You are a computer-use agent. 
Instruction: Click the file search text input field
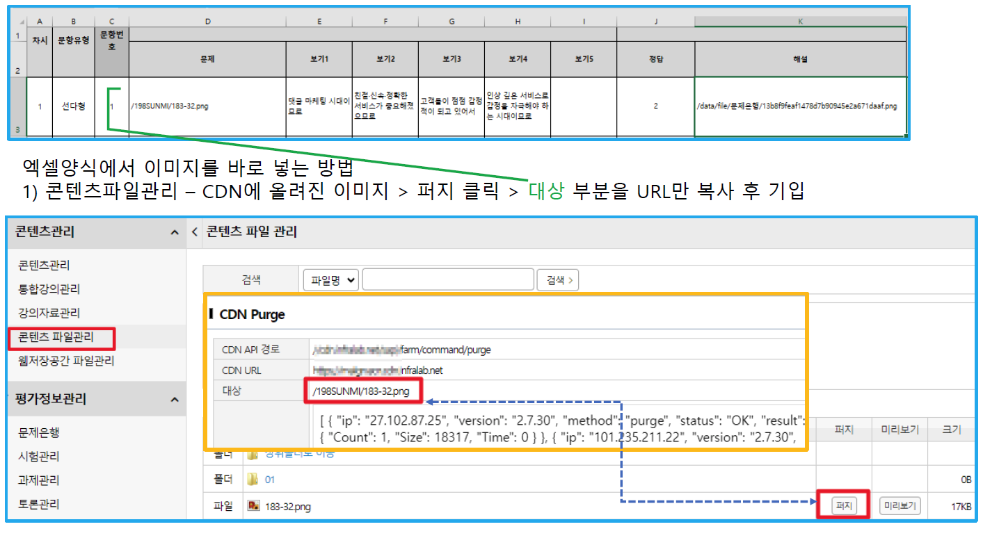447,280
